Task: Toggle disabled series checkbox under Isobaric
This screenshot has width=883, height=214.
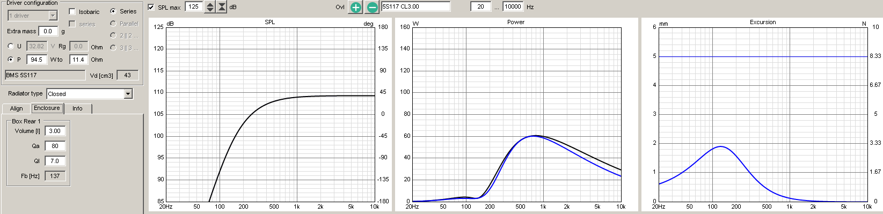Action: click(x=72, y=24)
